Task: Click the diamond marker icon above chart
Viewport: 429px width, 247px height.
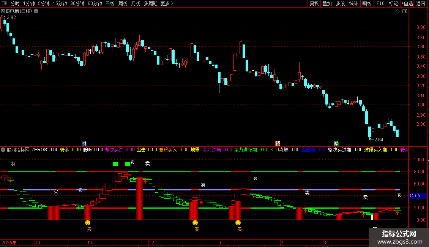Action: (397, 11)
